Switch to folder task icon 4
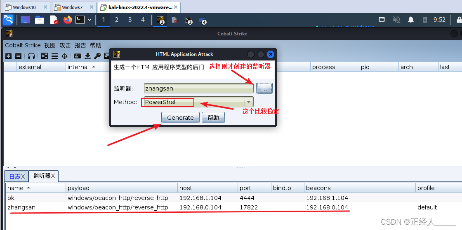Screen dimensions: 462x230 [x=203, y=20]
